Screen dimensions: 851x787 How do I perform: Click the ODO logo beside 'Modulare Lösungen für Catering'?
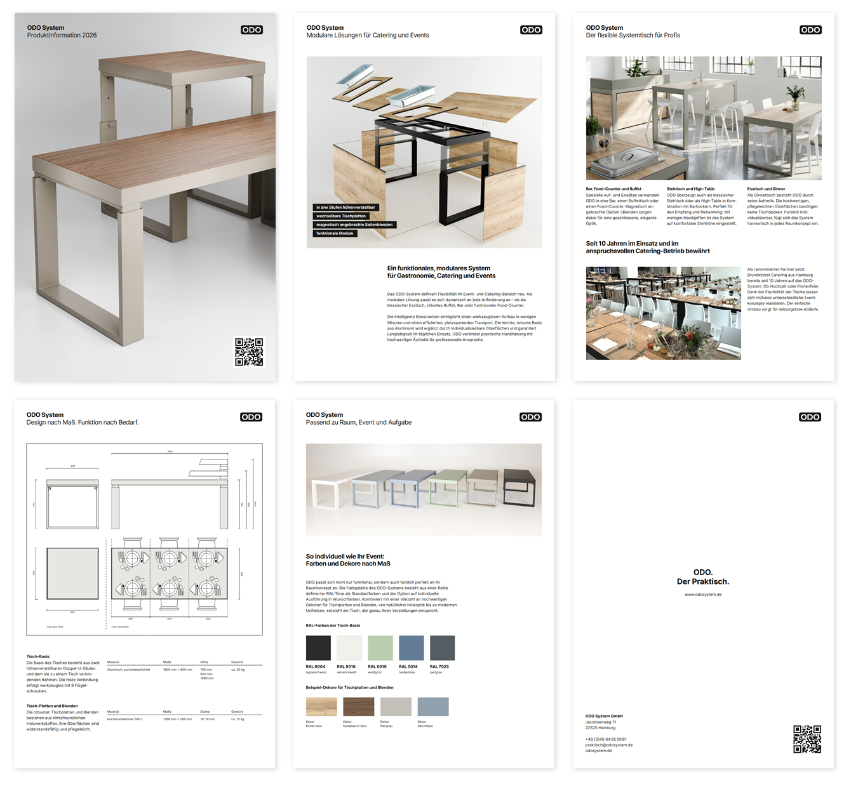[x=531, y=30]
